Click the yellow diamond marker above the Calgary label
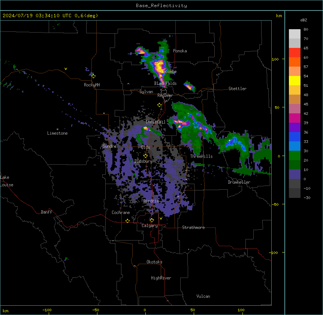Screen dimensions: 323x315 pyautogui.click(x=152, y=220)
